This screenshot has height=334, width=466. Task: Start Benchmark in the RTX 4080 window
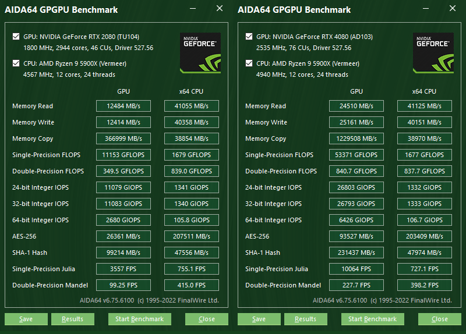tap(373, 319)
